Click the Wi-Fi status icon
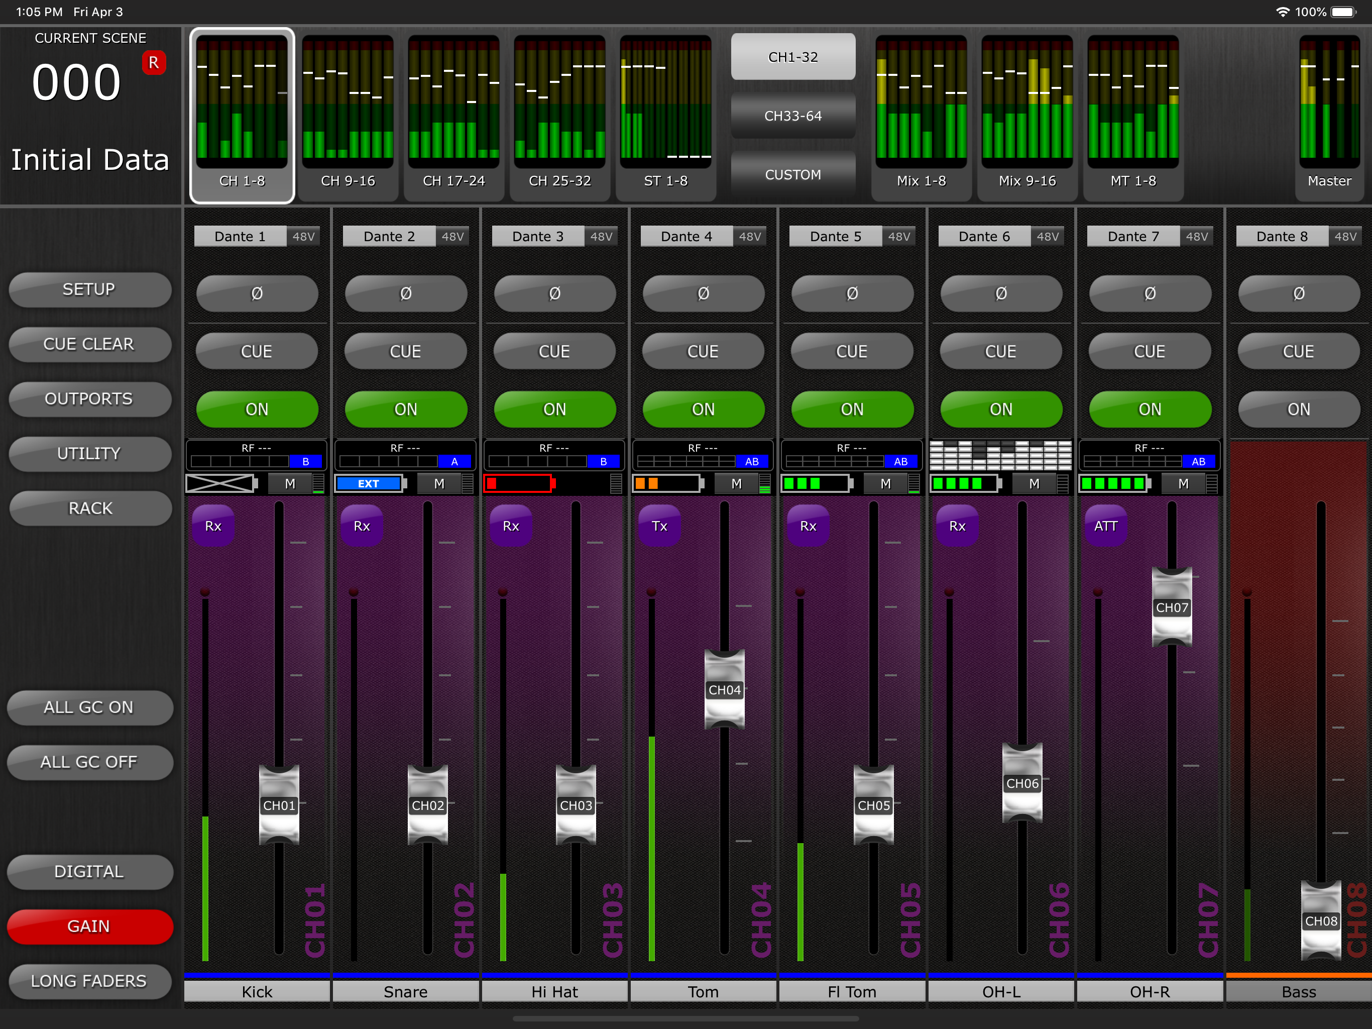The height and width of the screenshot is (1029, 1372). coord(1283,12)
